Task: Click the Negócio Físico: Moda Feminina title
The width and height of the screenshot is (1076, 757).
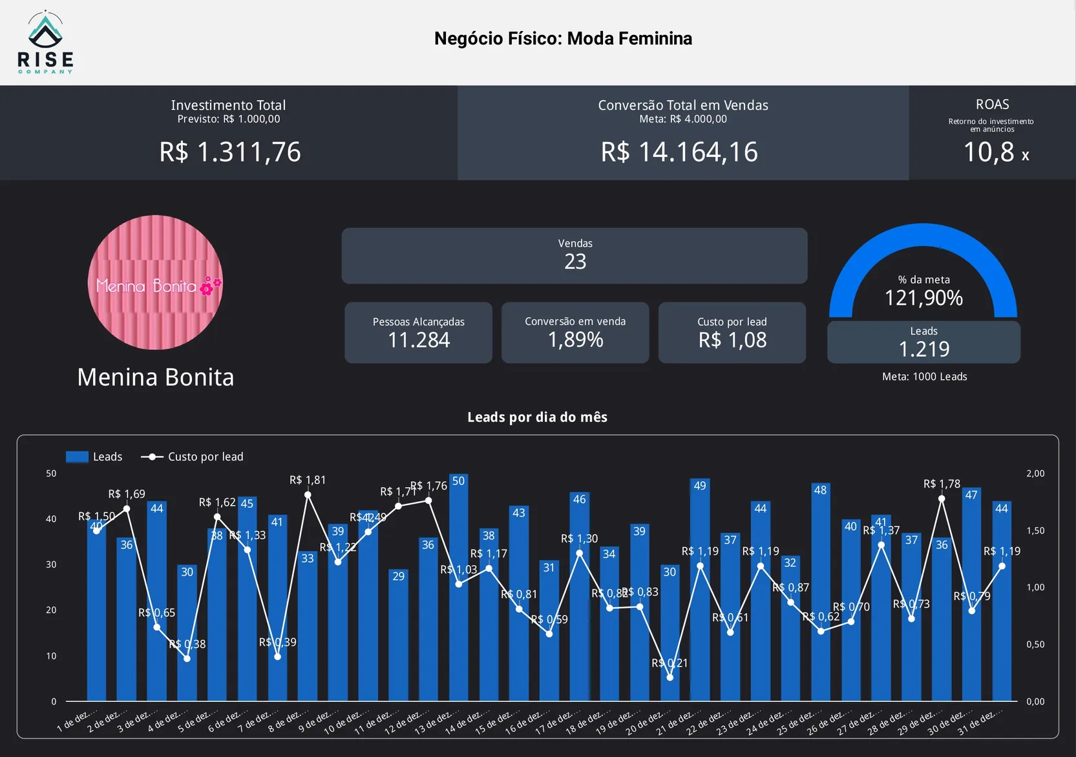Action: pyautogui.click(x=563, y=39)
